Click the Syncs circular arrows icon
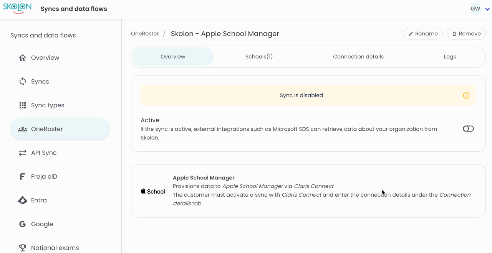This screenshot has width=492, height=253. (23, 82)
